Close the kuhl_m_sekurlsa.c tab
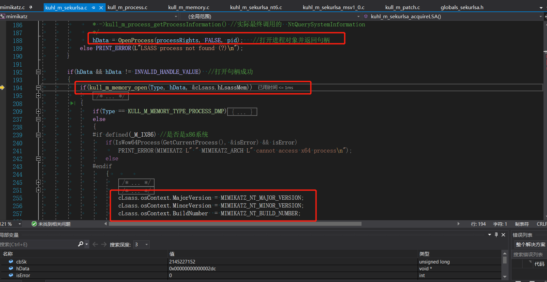 (x=101, y=7)
